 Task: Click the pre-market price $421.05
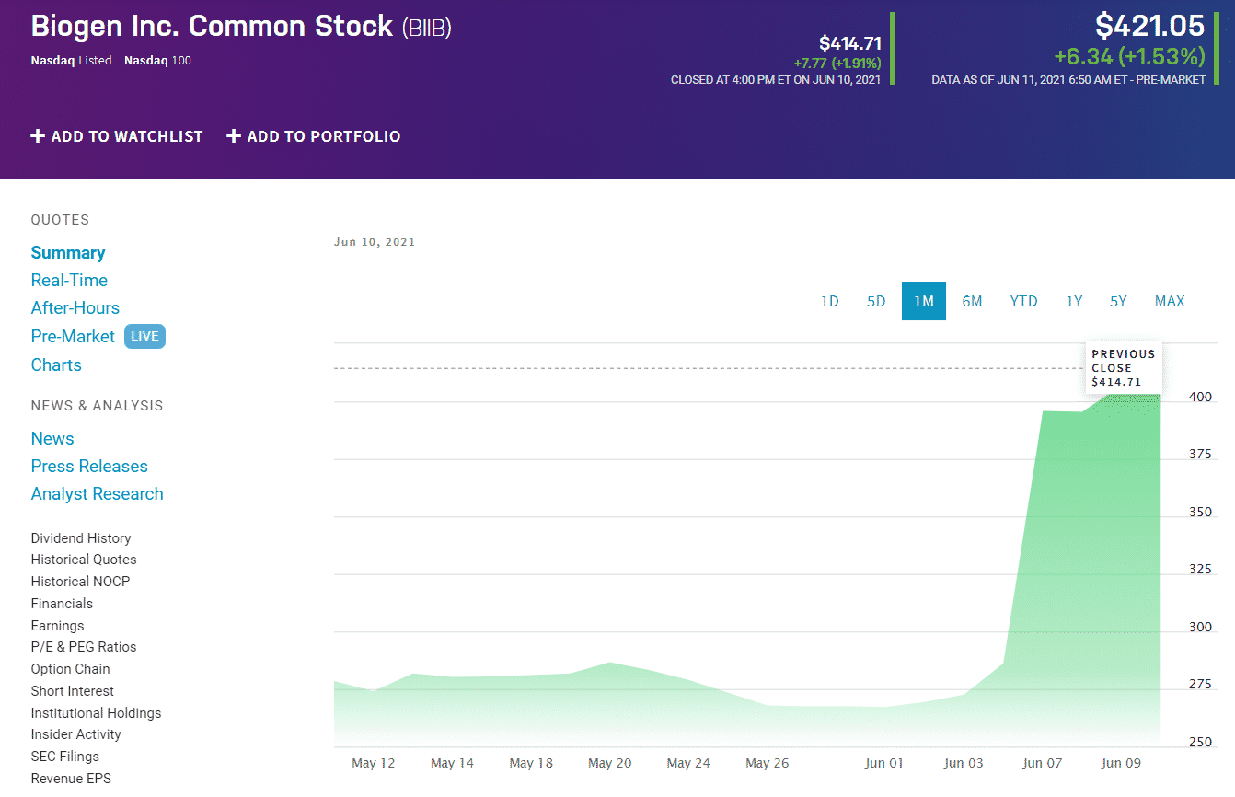[x=1149, y=26]
